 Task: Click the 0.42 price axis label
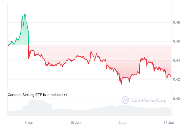176,80
